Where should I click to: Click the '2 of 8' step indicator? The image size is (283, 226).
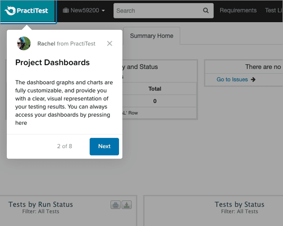click(x=64, y=146)
